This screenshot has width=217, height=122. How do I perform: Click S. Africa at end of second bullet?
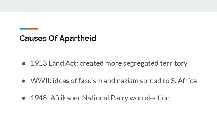184,81
